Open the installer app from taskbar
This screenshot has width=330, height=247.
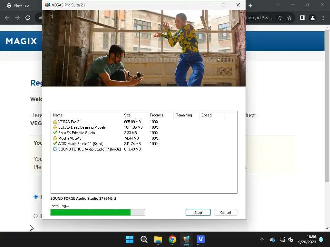click(187, 239)
